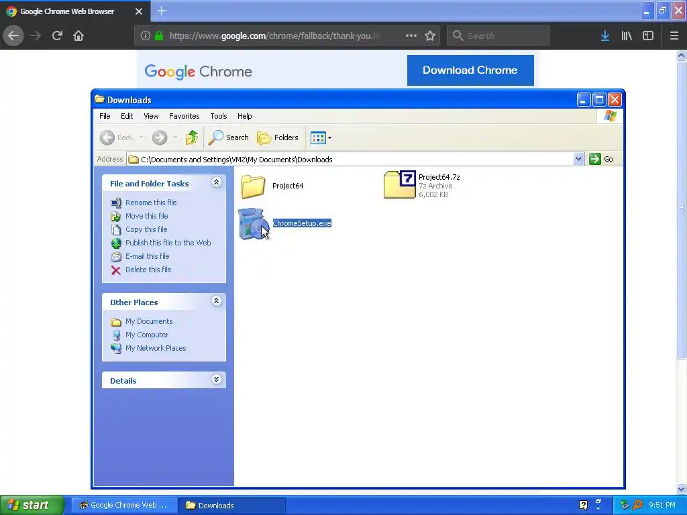Open the browser downloads arrow
This screenshot has width=687, height=515.
[605, 36]
